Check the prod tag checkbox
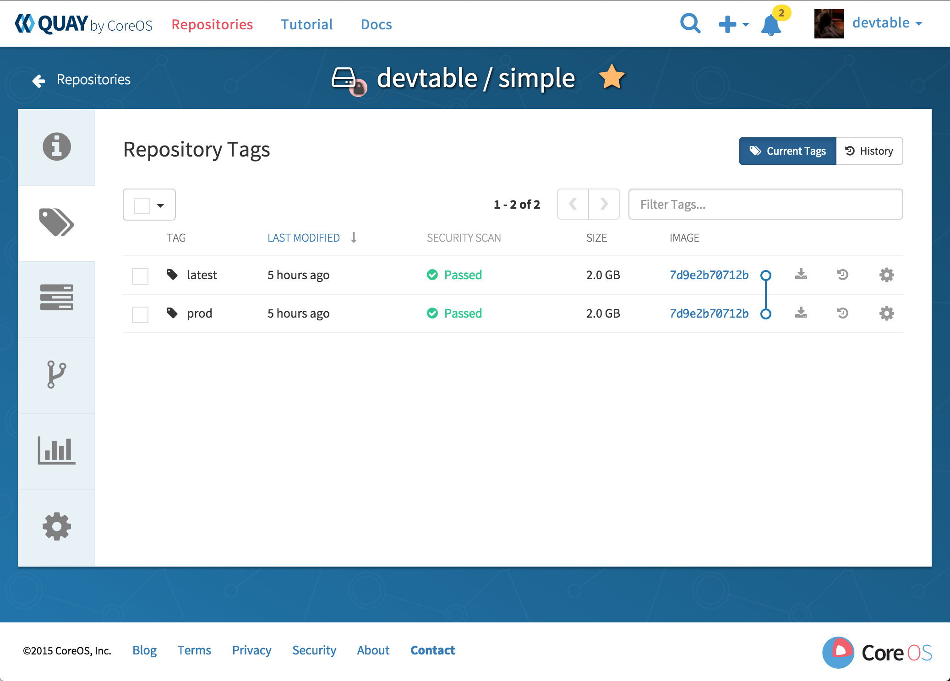 (x=140, y=314)
